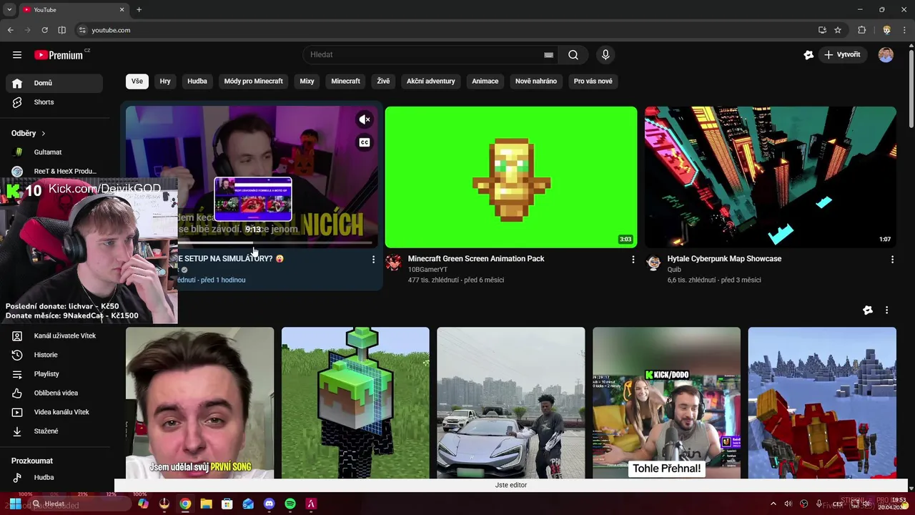Open Videa kanálu Vítek
This screenshot has height=515, width=915.
tap(54, 412)
